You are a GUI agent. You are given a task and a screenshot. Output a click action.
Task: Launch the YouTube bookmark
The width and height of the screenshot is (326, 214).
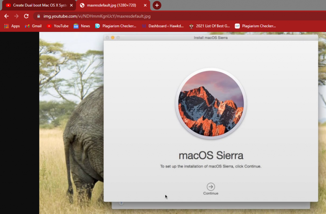click(58, 26)
